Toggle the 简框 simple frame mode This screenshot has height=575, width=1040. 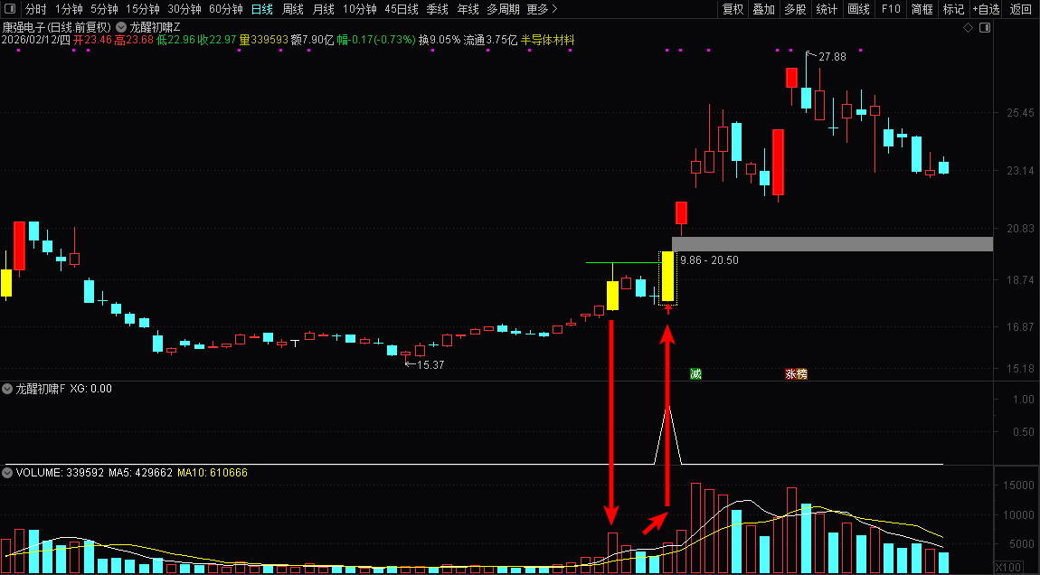[x=922, y=9]
